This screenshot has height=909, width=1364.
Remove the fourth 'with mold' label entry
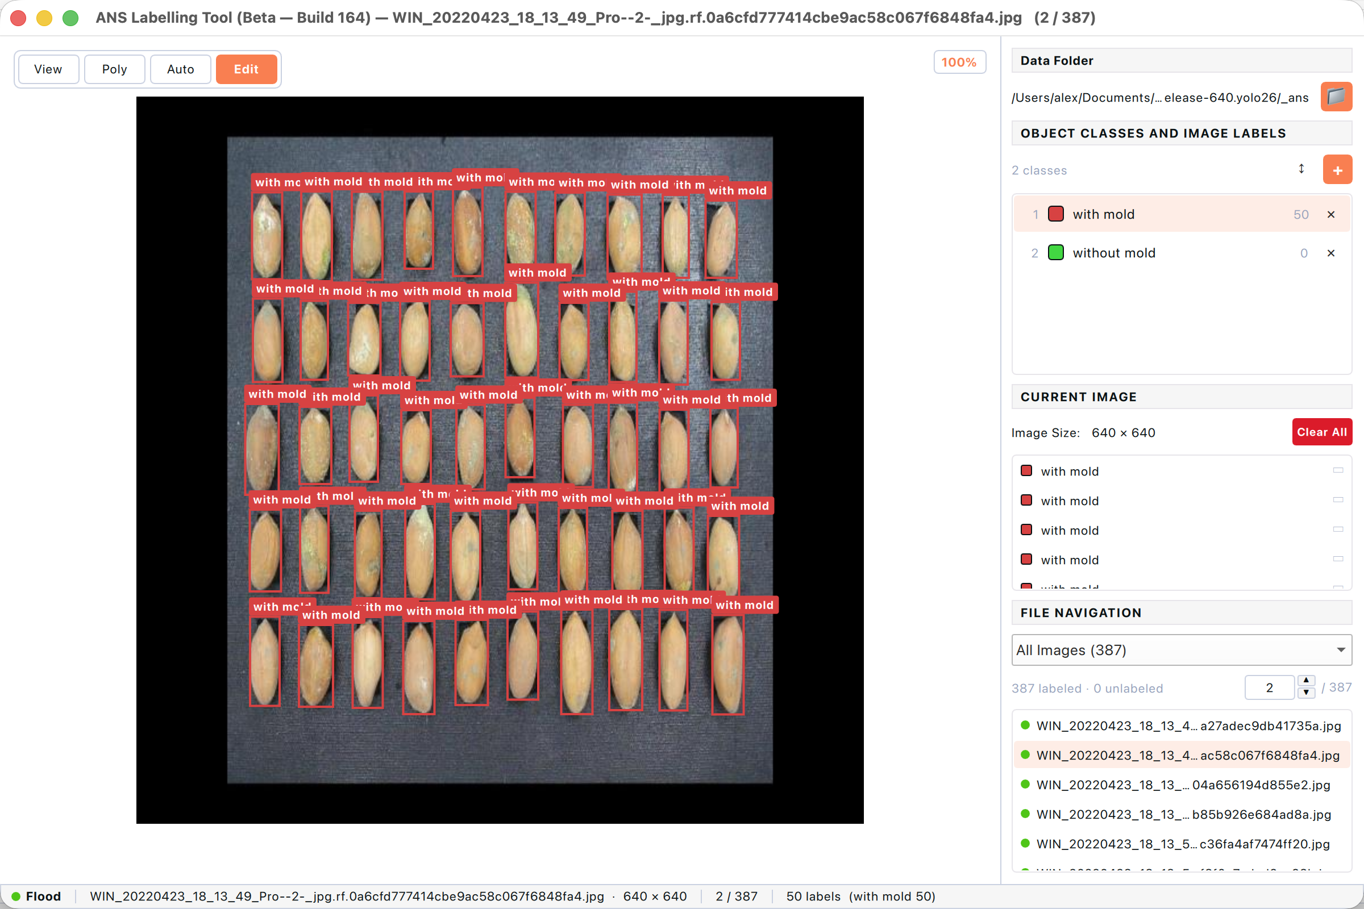[1338, 559]
